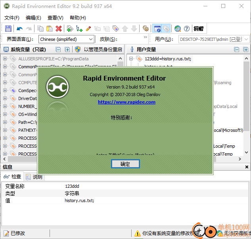
Task: Click the tag convert-variable icon
Action: 116,29
